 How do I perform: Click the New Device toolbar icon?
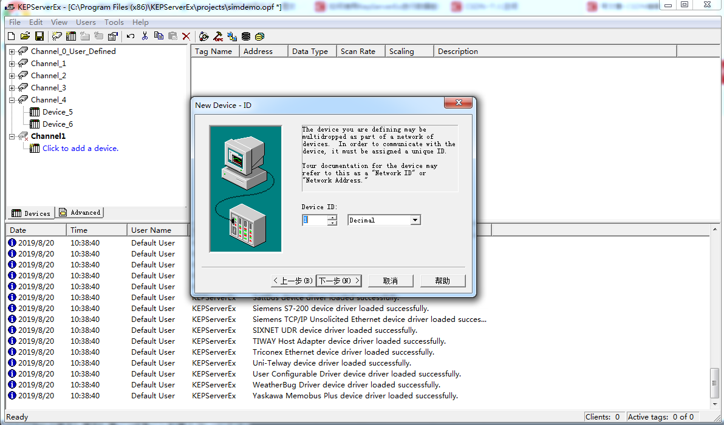coord(70,36)
